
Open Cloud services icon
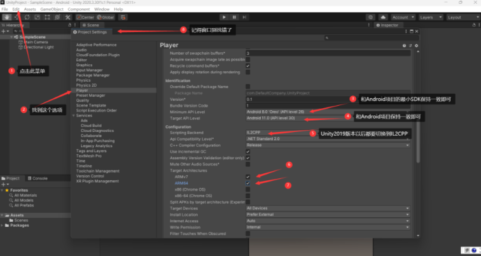(x=383, y=17)
